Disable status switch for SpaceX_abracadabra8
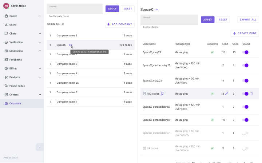 [245, 120]
